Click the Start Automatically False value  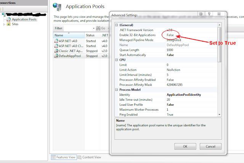[x=170, y=55]
